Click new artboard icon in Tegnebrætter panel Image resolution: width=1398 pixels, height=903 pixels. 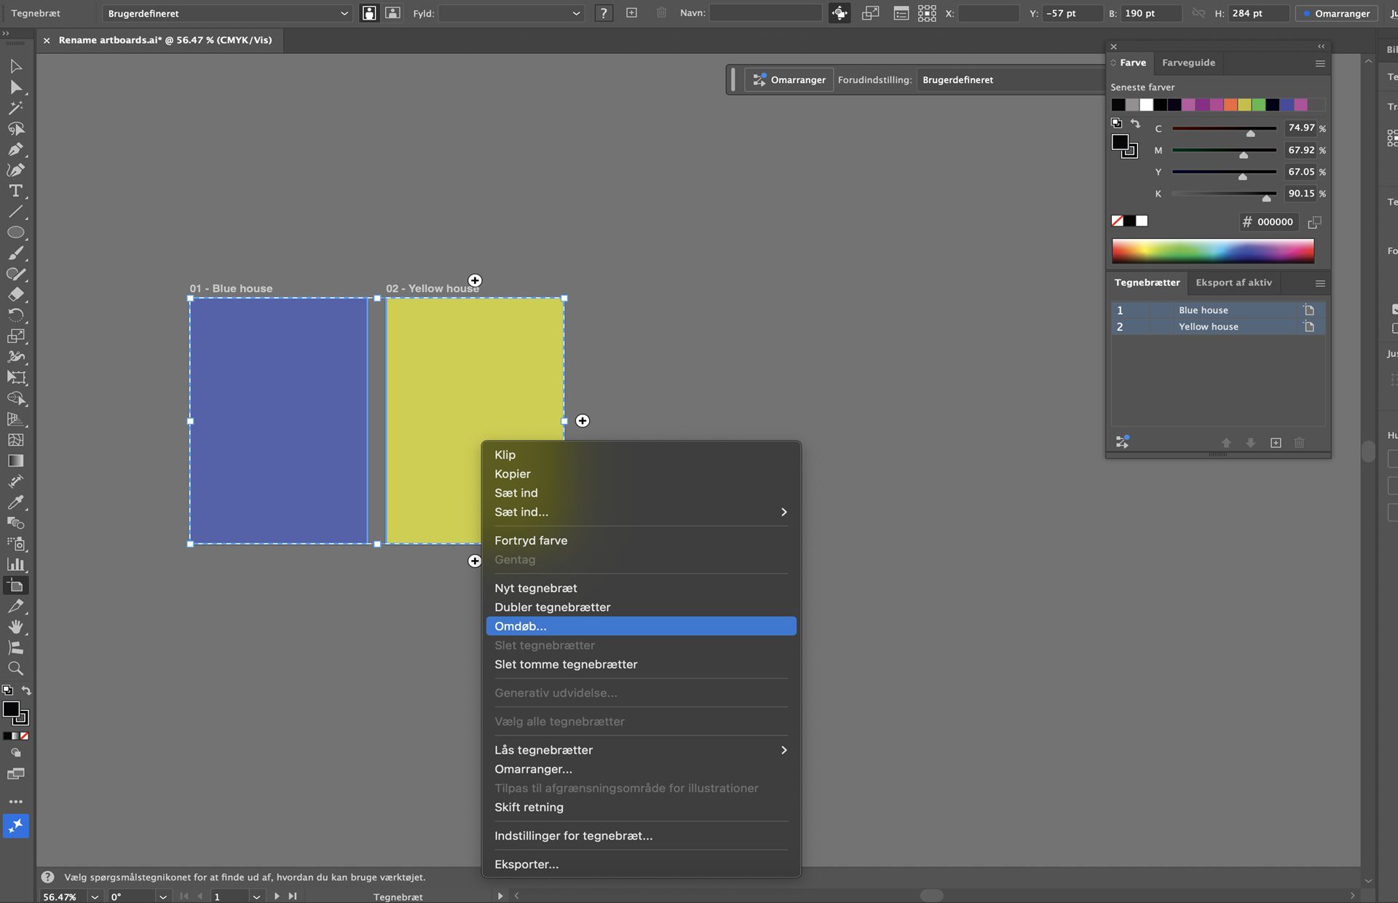(x=1276, y=443)
